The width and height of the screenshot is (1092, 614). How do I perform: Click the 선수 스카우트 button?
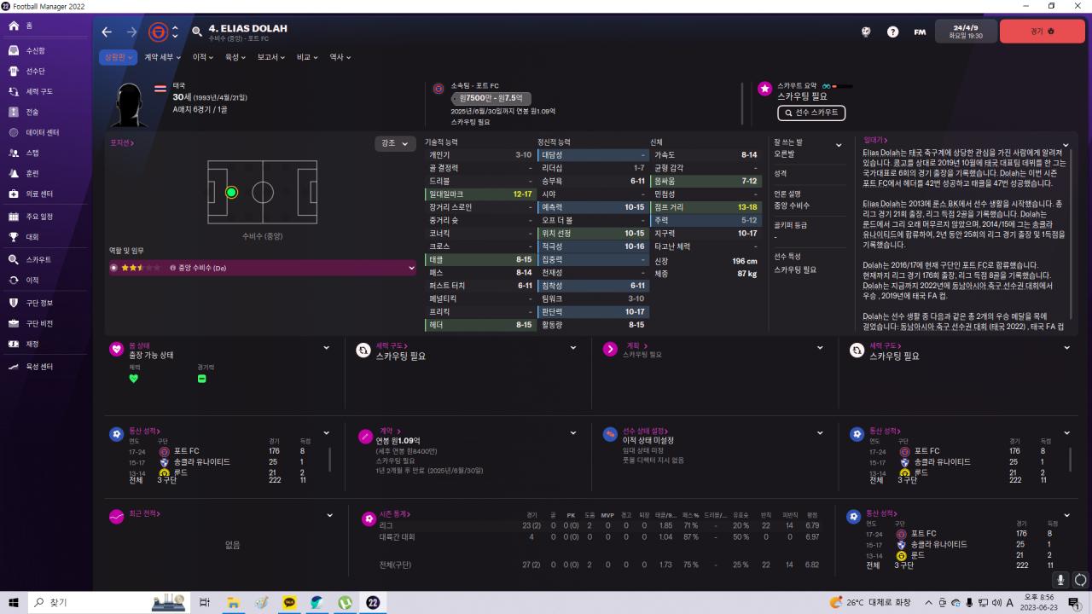[811, 113]
